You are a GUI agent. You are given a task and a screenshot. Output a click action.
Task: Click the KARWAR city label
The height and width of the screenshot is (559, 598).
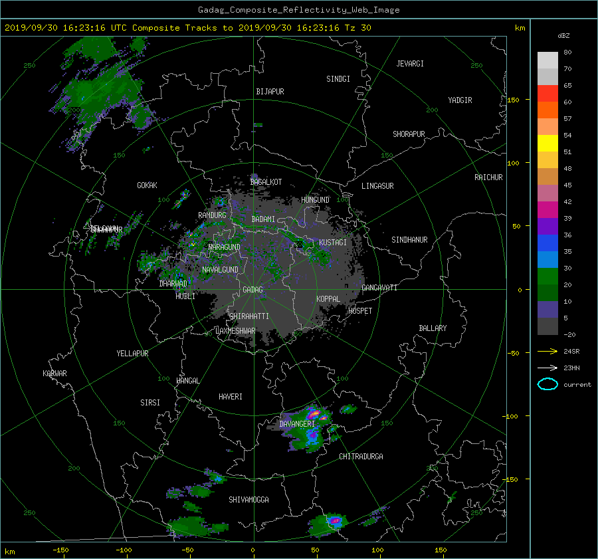pos(54,374)
